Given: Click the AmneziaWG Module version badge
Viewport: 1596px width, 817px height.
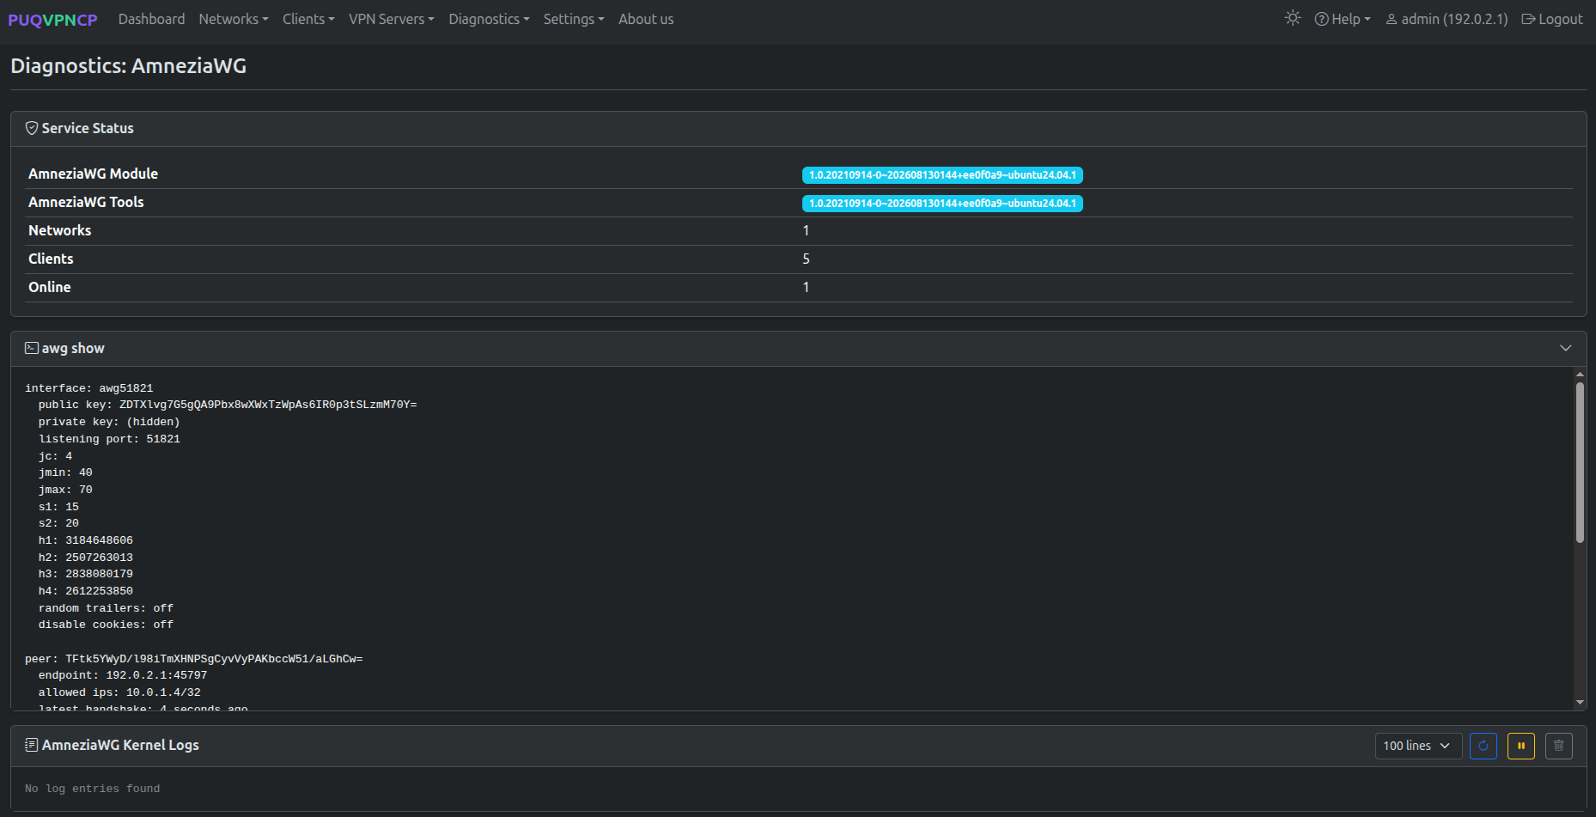Looking at the screenshot, I should coord(942,175).
